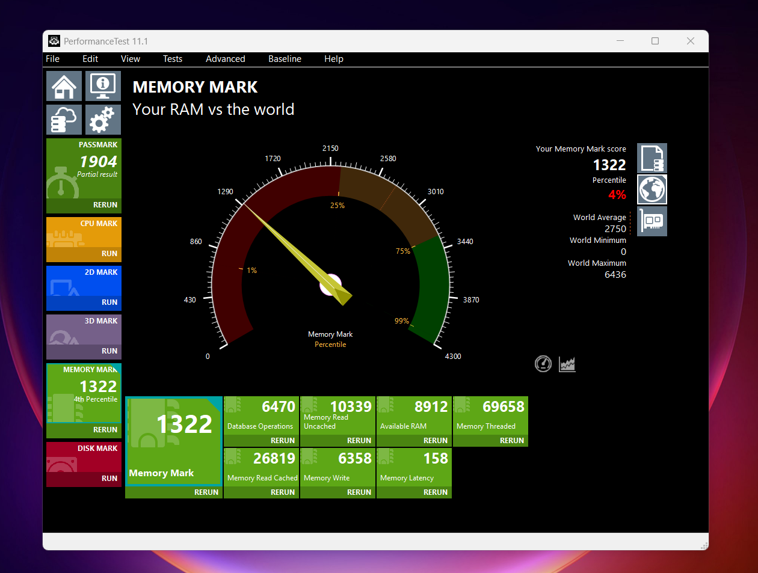Open the Tests menu

[x=172, y=59]
